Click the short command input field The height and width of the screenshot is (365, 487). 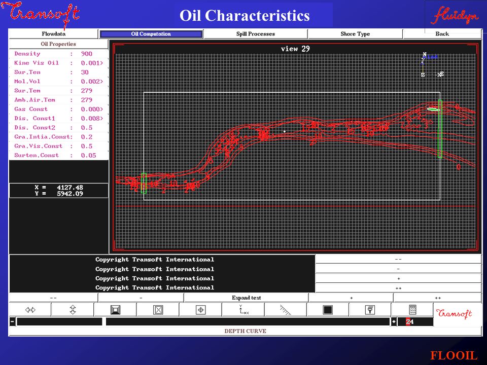click(59, 321)
